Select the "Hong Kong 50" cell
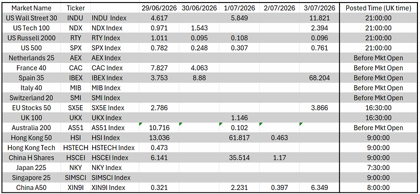 [32, 138]
